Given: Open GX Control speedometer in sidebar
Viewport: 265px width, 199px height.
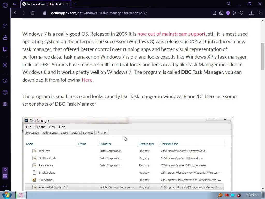Looking at the screenshot, I should 5,26.
